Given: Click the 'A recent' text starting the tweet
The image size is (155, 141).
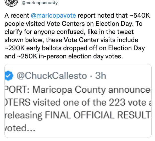Looking at the screenshot, I should (17, 16).
